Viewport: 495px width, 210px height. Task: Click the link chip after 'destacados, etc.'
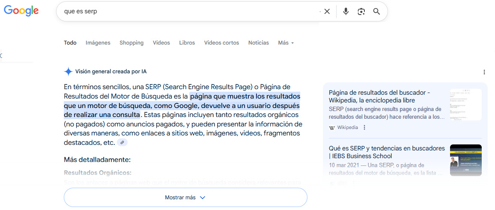coord(122,143)
